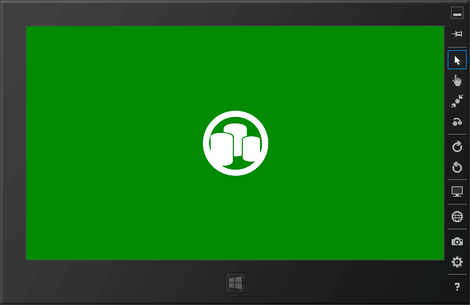
Task: Activate pinch/zoom touch mode
Action: pos(456,101)
